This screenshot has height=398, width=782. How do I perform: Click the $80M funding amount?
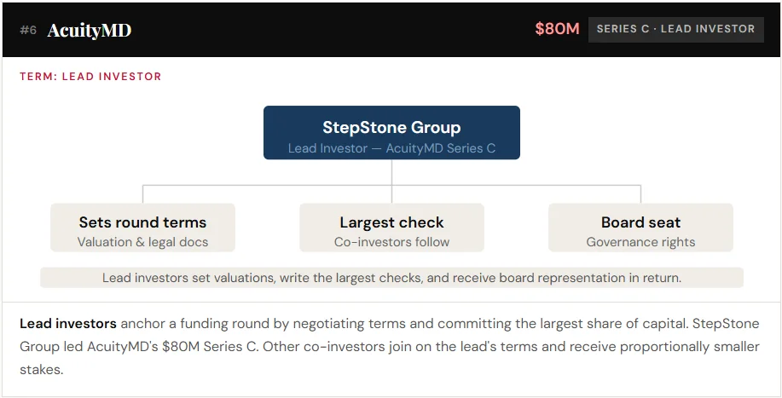click(x=557, y=29)
